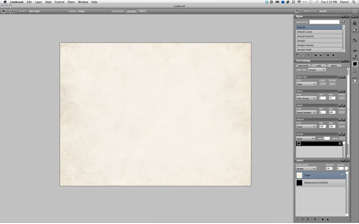Switch draw mode to Vectors
The height and width of the screenshot is (224, 359).
(x=131, y=11)
